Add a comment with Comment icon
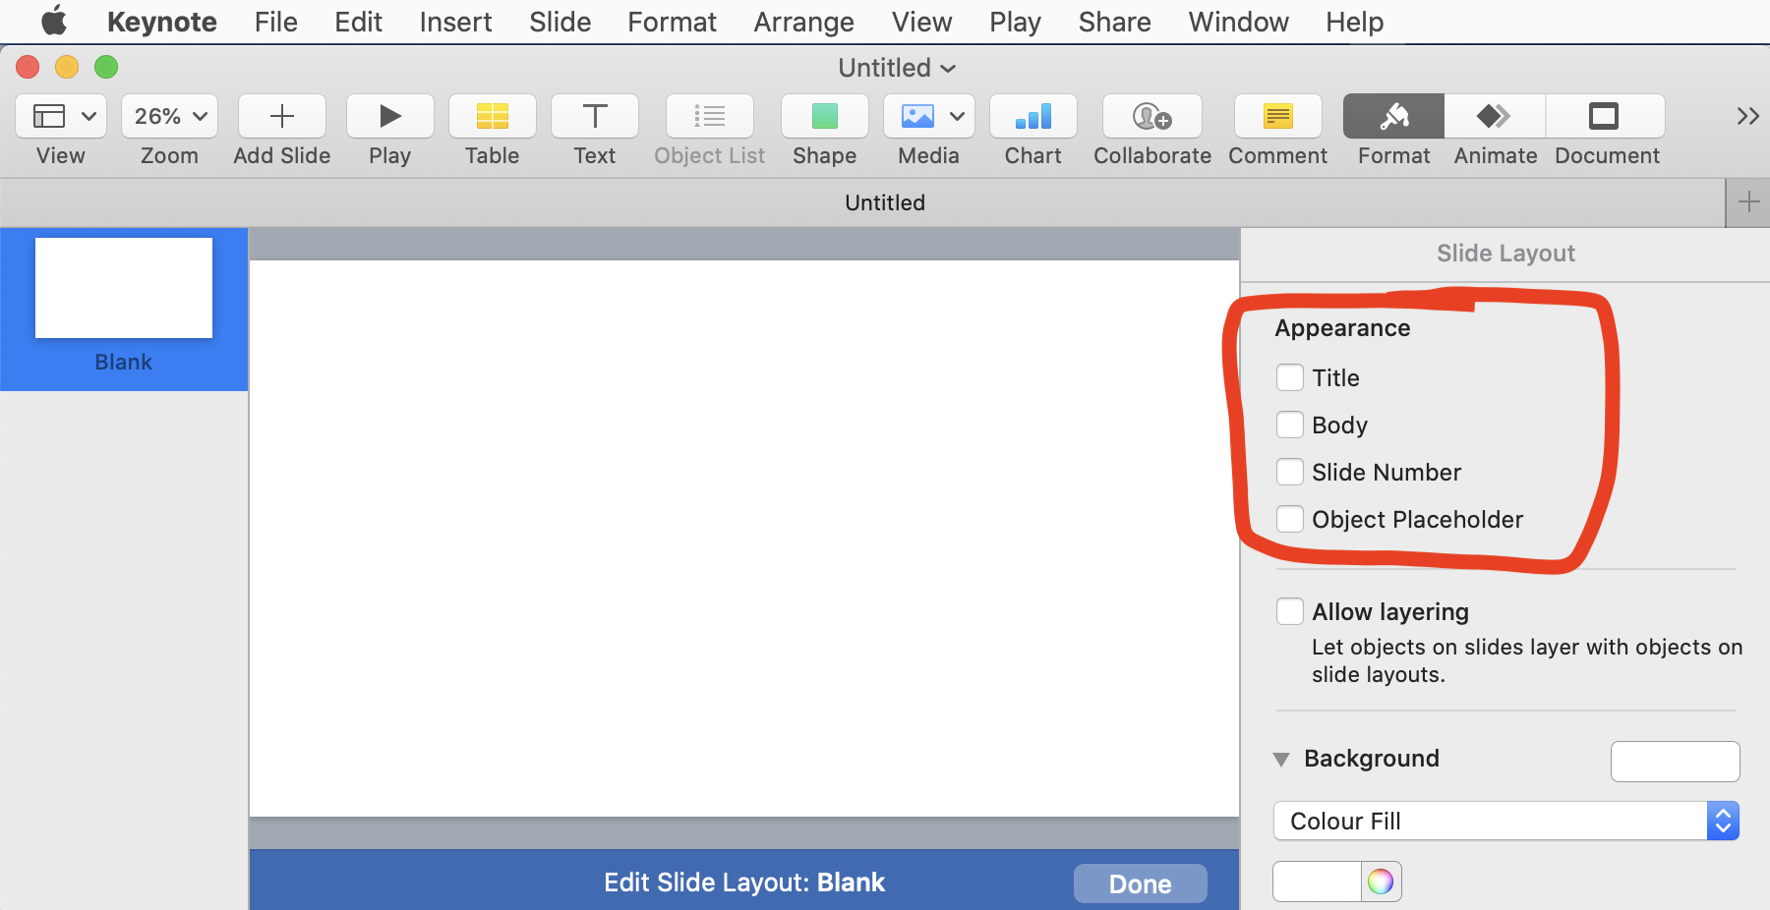 pos(1278,116)
